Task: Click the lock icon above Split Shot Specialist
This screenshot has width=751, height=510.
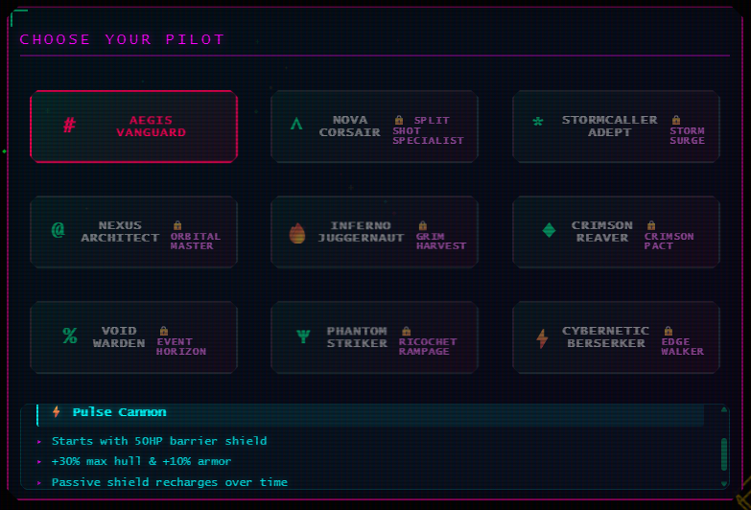Action: pos(399,120)
